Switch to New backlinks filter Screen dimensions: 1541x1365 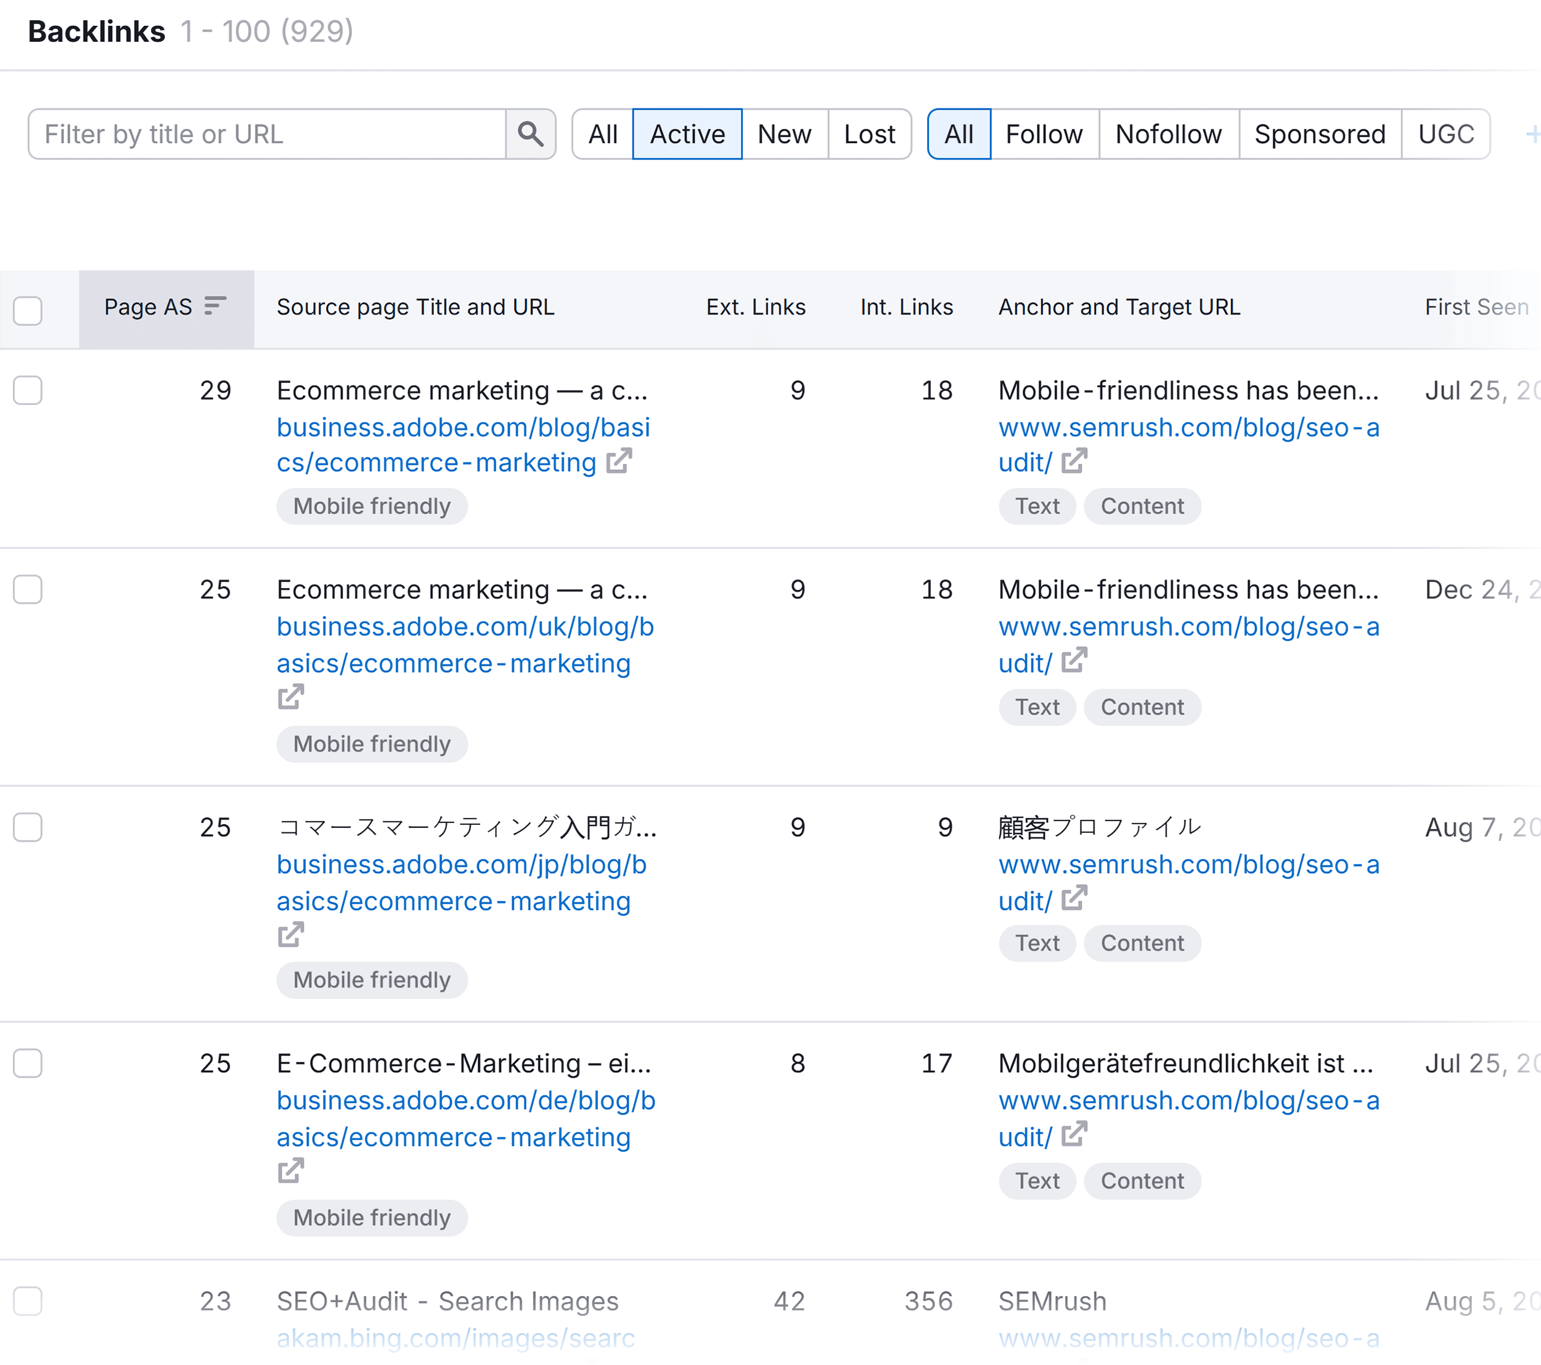(x=785, y=134)
